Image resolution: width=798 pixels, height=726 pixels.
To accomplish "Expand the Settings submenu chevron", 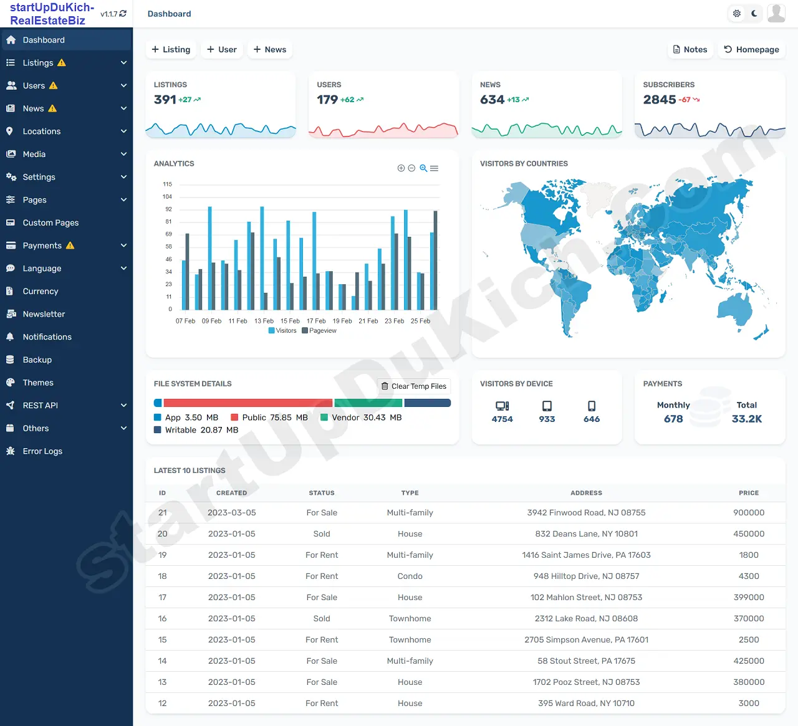I will click(123, 177).
